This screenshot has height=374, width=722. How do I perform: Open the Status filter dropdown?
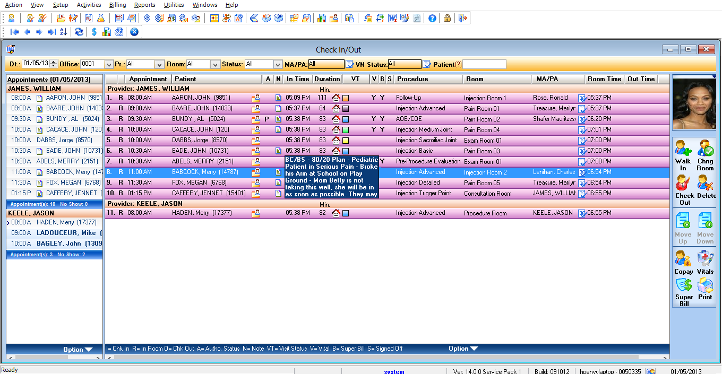tap(278, 64)
